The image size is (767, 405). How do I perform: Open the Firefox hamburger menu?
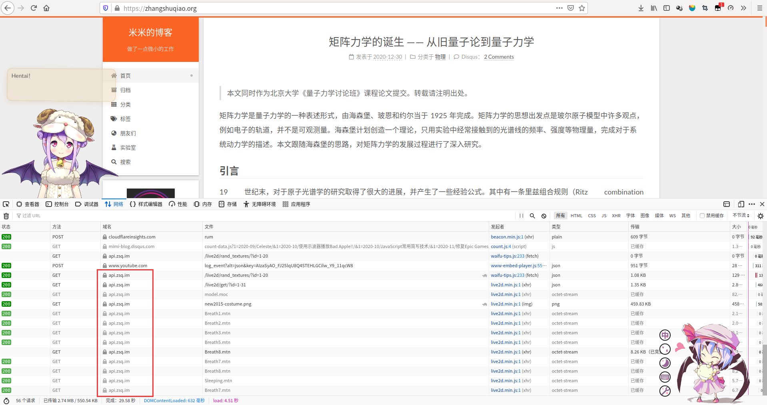tap(759, 8)
